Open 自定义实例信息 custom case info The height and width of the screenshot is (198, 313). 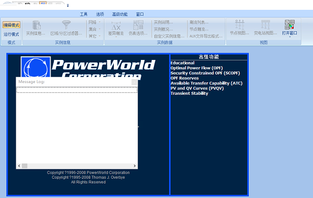169,36
